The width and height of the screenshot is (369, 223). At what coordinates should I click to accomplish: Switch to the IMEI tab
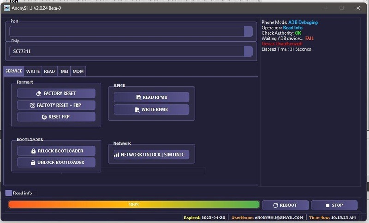[64, 72]
